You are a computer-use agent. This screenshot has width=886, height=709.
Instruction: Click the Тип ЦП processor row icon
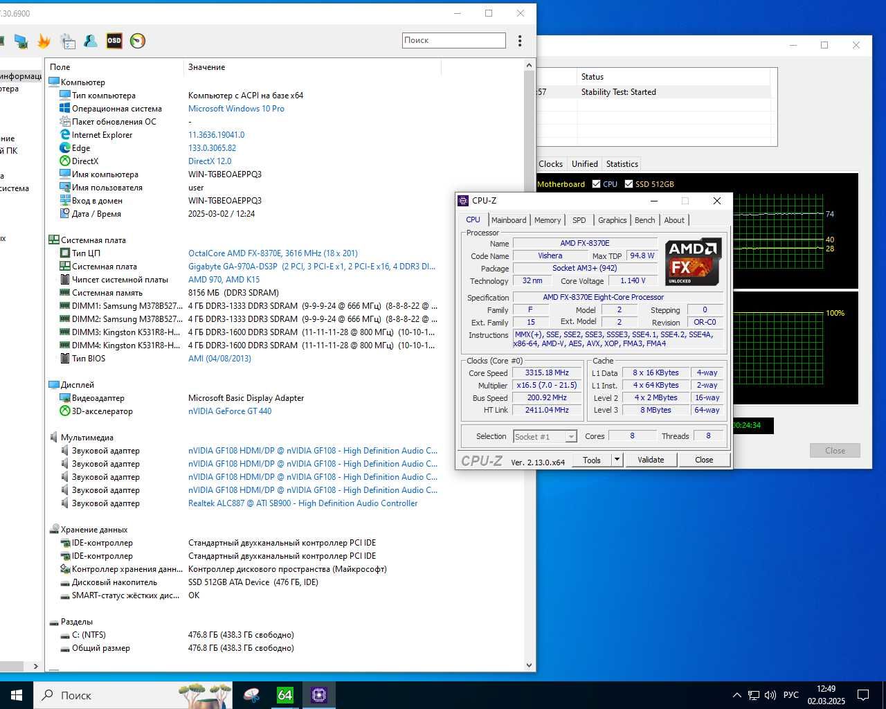click(x=65, y=253)
